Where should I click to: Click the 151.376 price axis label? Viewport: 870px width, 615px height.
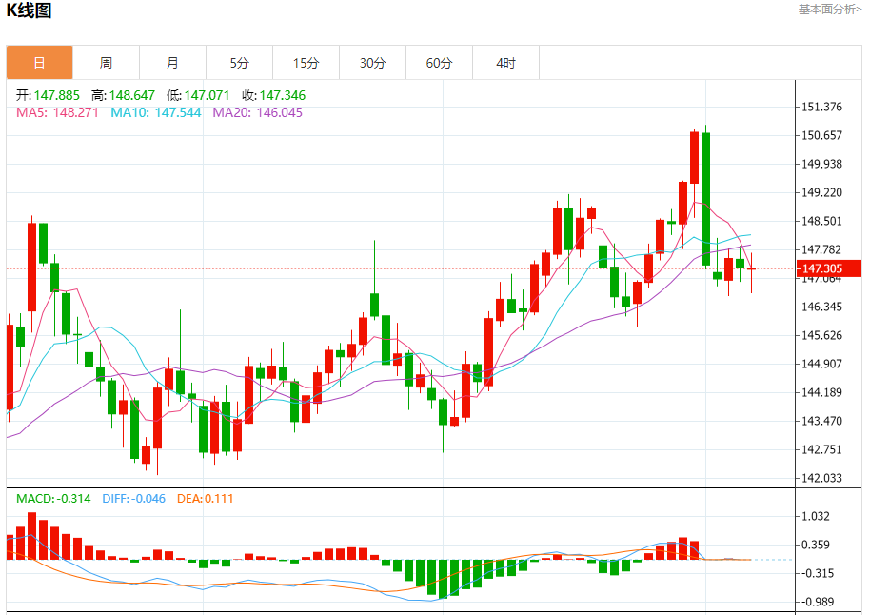821,107
